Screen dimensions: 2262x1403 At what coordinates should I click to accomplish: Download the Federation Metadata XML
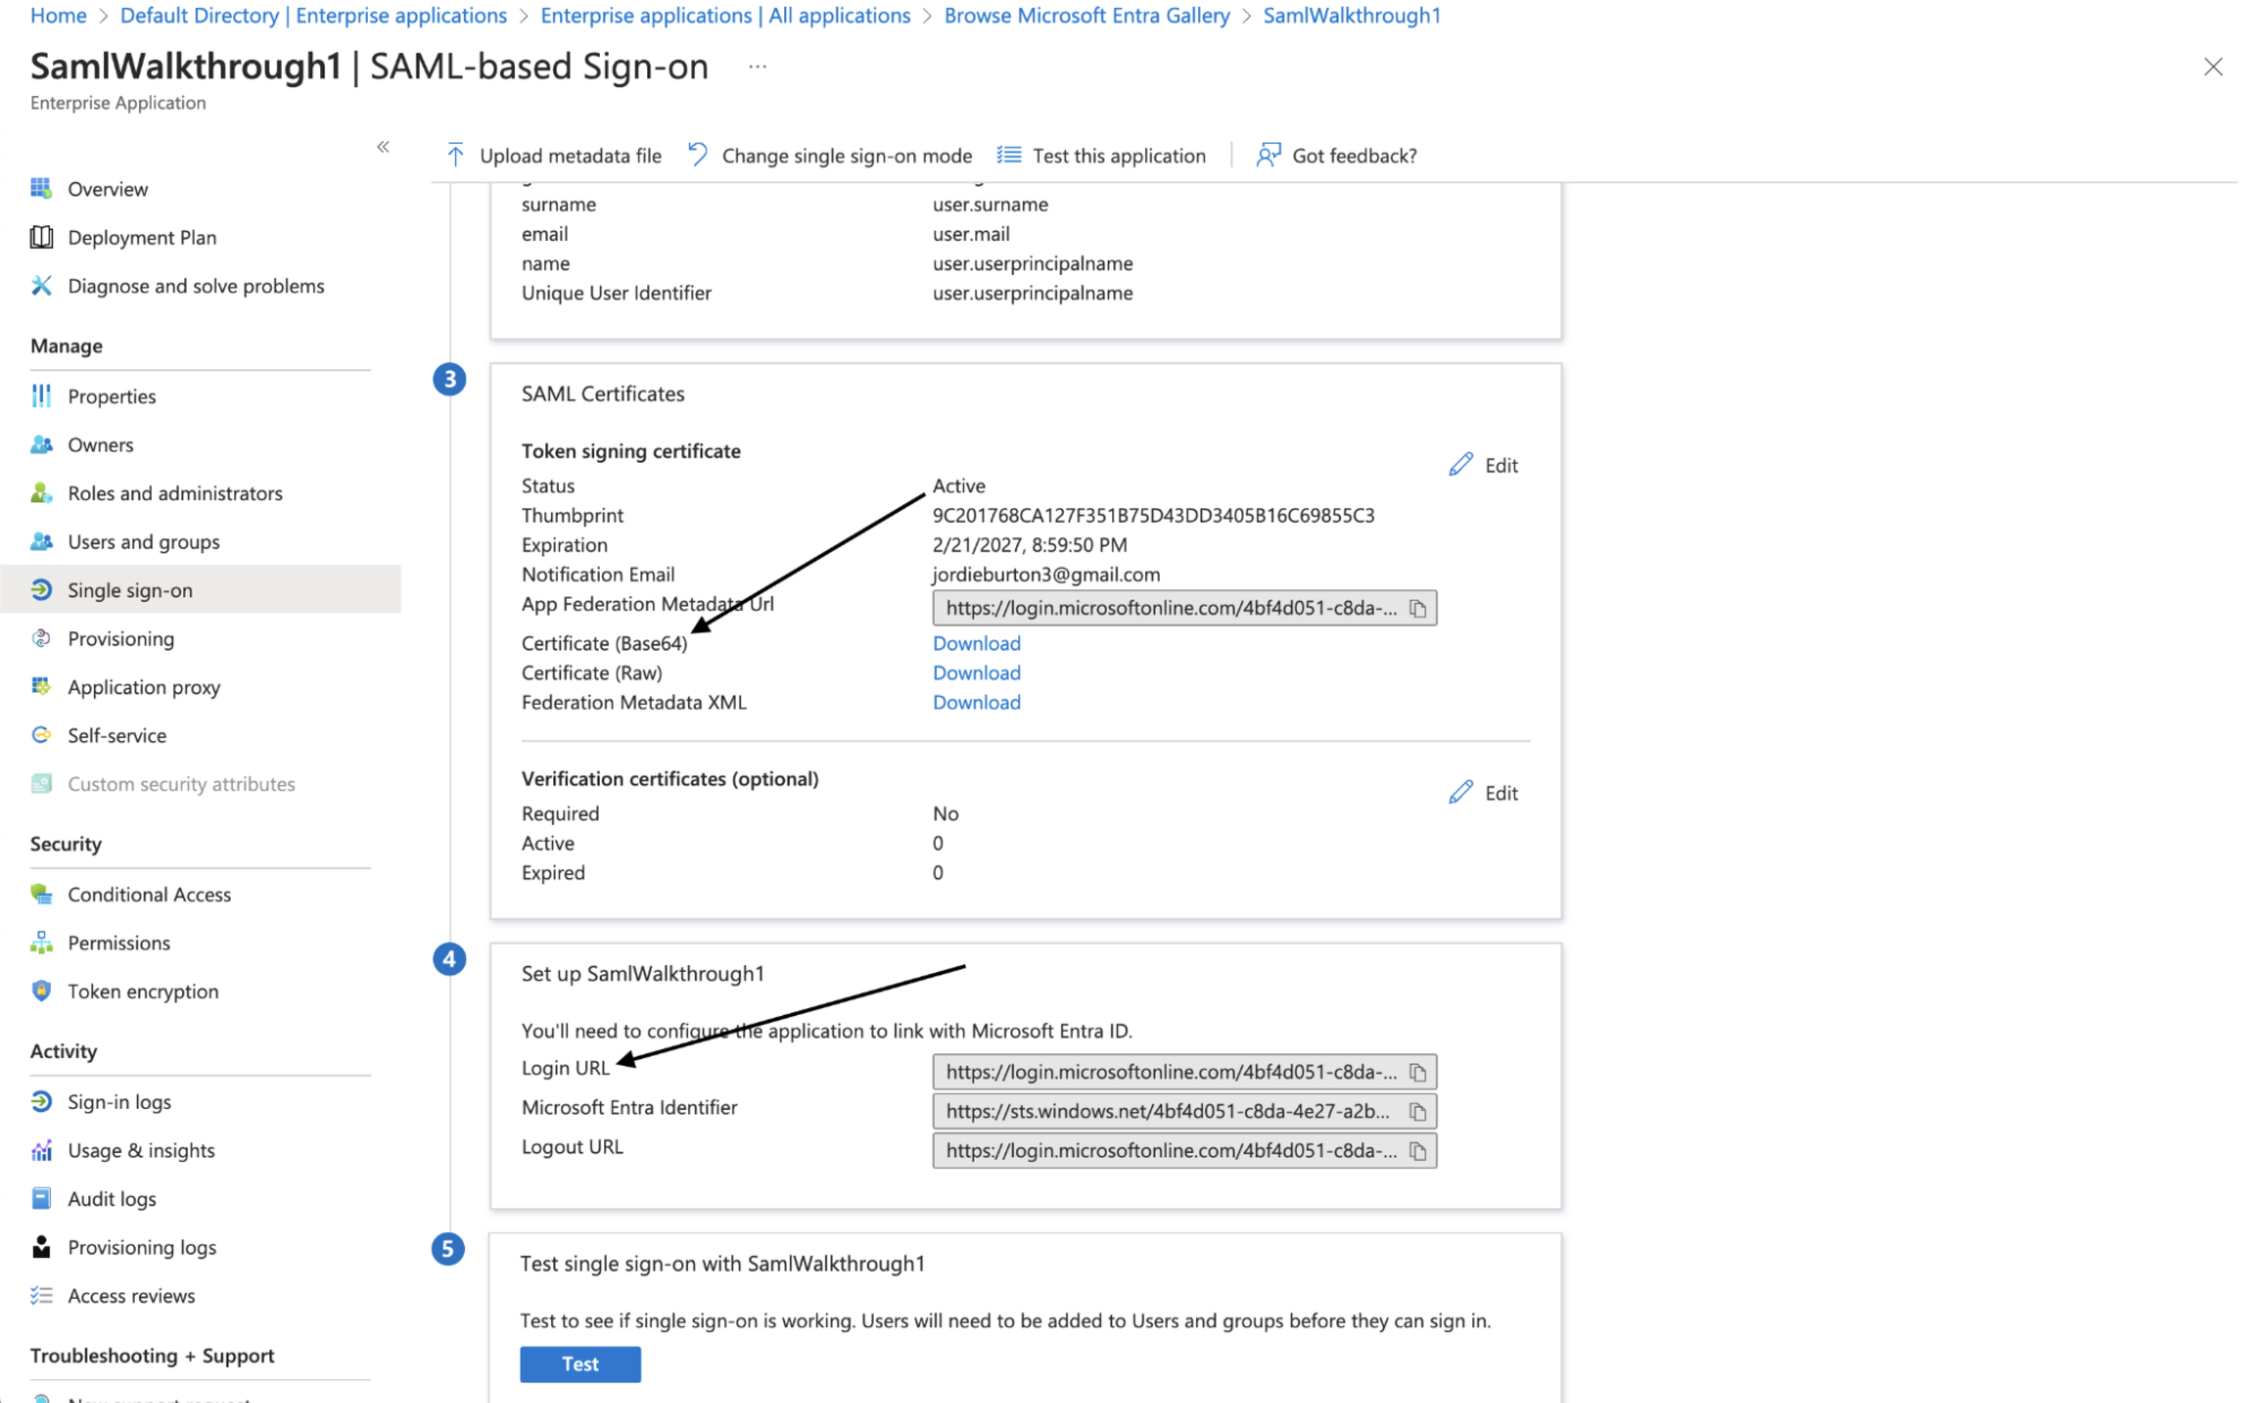(x=976, y=703)
